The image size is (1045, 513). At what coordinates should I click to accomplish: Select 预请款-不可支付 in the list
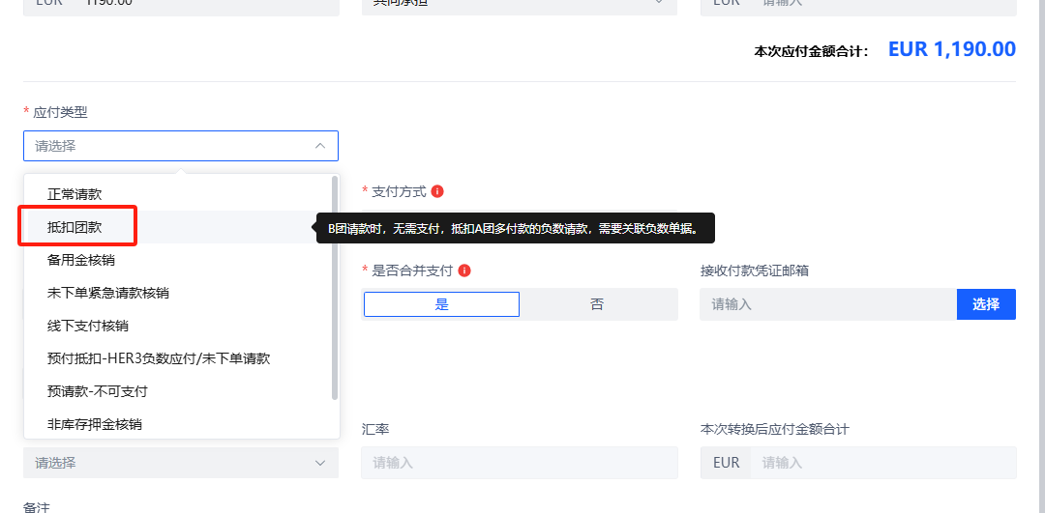tap(97, 391)
